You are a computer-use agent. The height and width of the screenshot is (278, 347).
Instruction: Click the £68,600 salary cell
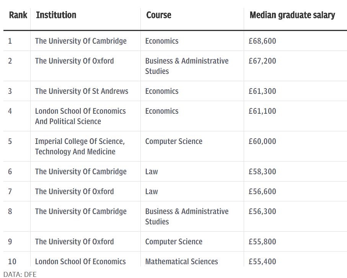262,41
